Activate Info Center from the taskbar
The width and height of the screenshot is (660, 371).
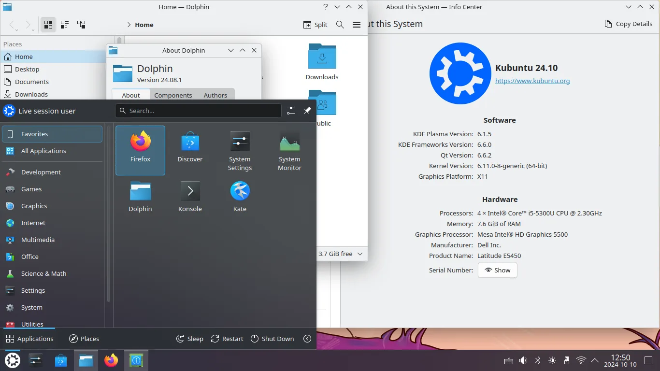[136, 360]
